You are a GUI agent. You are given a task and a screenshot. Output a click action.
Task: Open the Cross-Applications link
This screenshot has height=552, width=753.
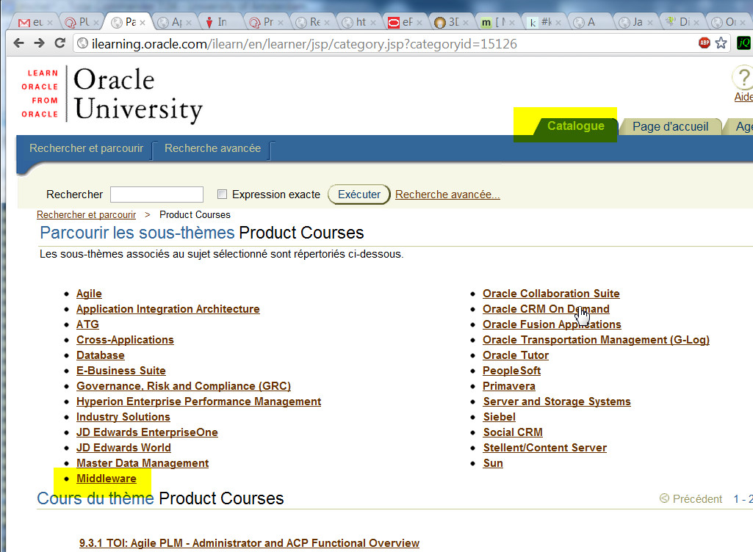[x=125, y=339]
